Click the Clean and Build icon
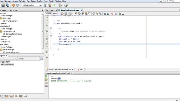Viewport: 180px width, 101px height. (x=49, y=5)
